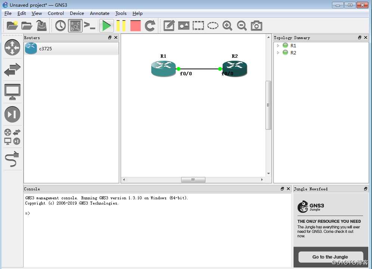Open the Edit menu
The image size is (372, 269).
22,13
